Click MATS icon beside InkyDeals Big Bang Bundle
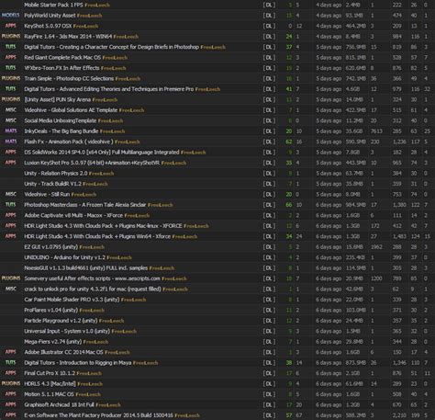Viewport: 435px width, 420px height. tap(11, 131)
